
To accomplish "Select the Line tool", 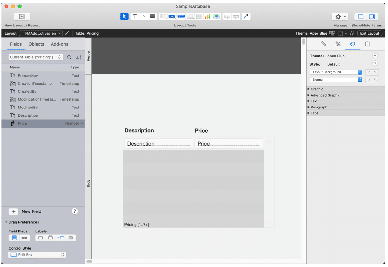I will (x=144, y=16).
